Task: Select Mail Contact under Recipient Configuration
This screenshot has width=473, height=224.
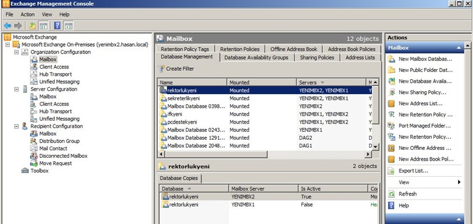Action: click(53, 149)
